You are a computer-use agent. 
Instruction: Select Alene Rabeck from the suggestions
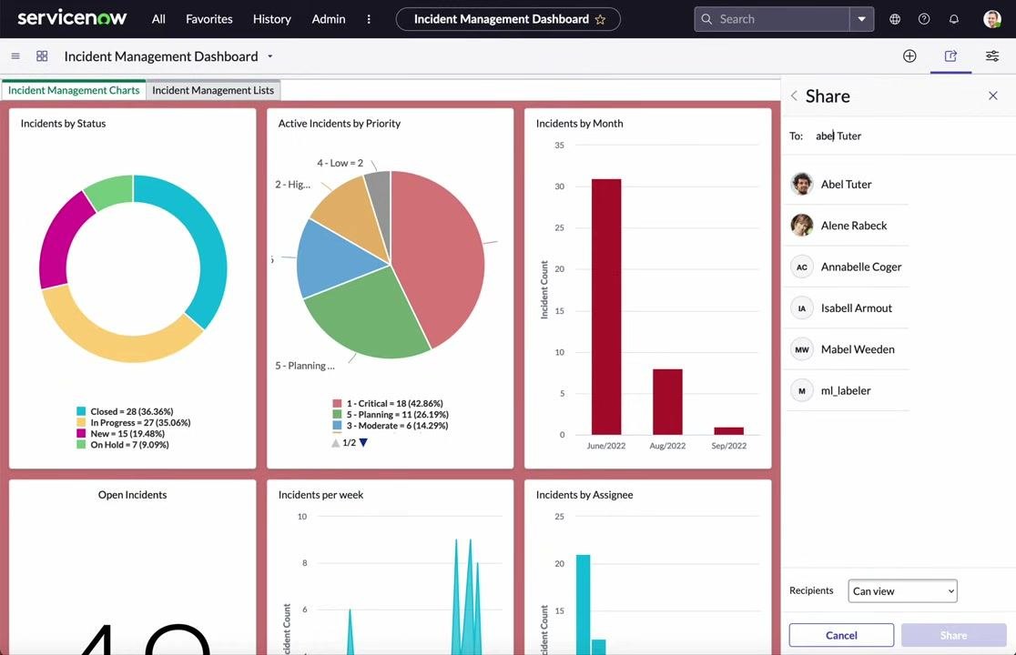pyautogui.click(x=848, y=226)
